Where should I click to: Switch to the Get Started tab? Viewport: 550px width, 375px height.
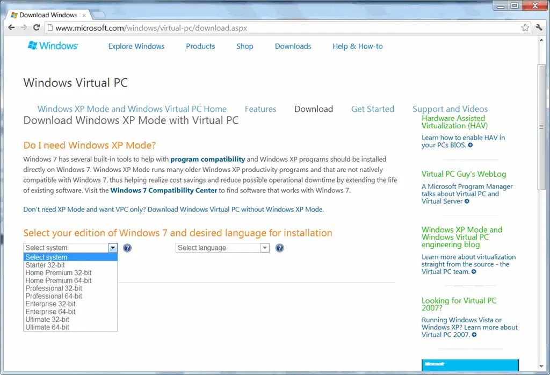(x=372, y=109)
